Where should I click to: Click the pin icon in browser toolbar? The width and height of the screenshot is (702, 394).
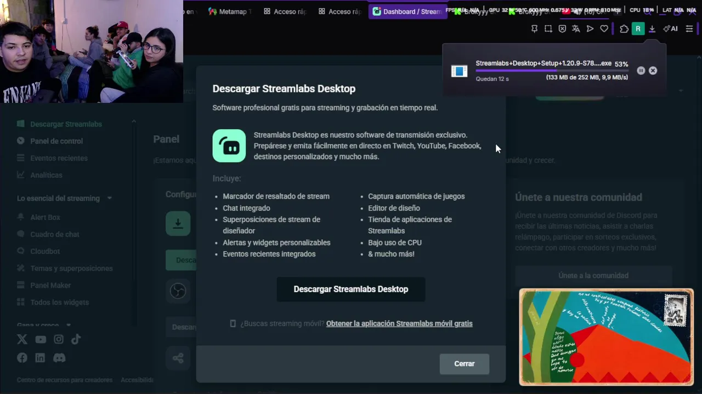534,29
